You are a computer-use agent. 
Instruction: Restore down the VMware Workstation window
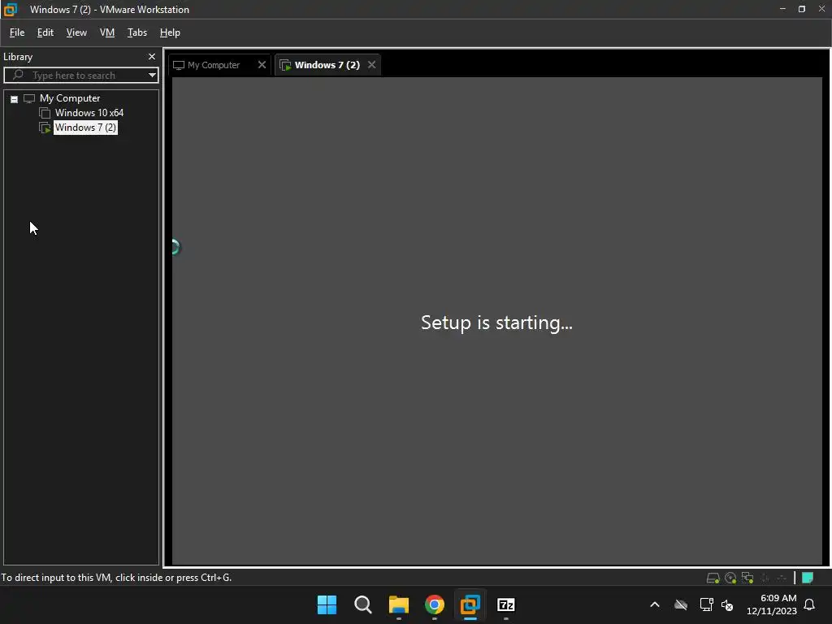(x=802, y=9)
